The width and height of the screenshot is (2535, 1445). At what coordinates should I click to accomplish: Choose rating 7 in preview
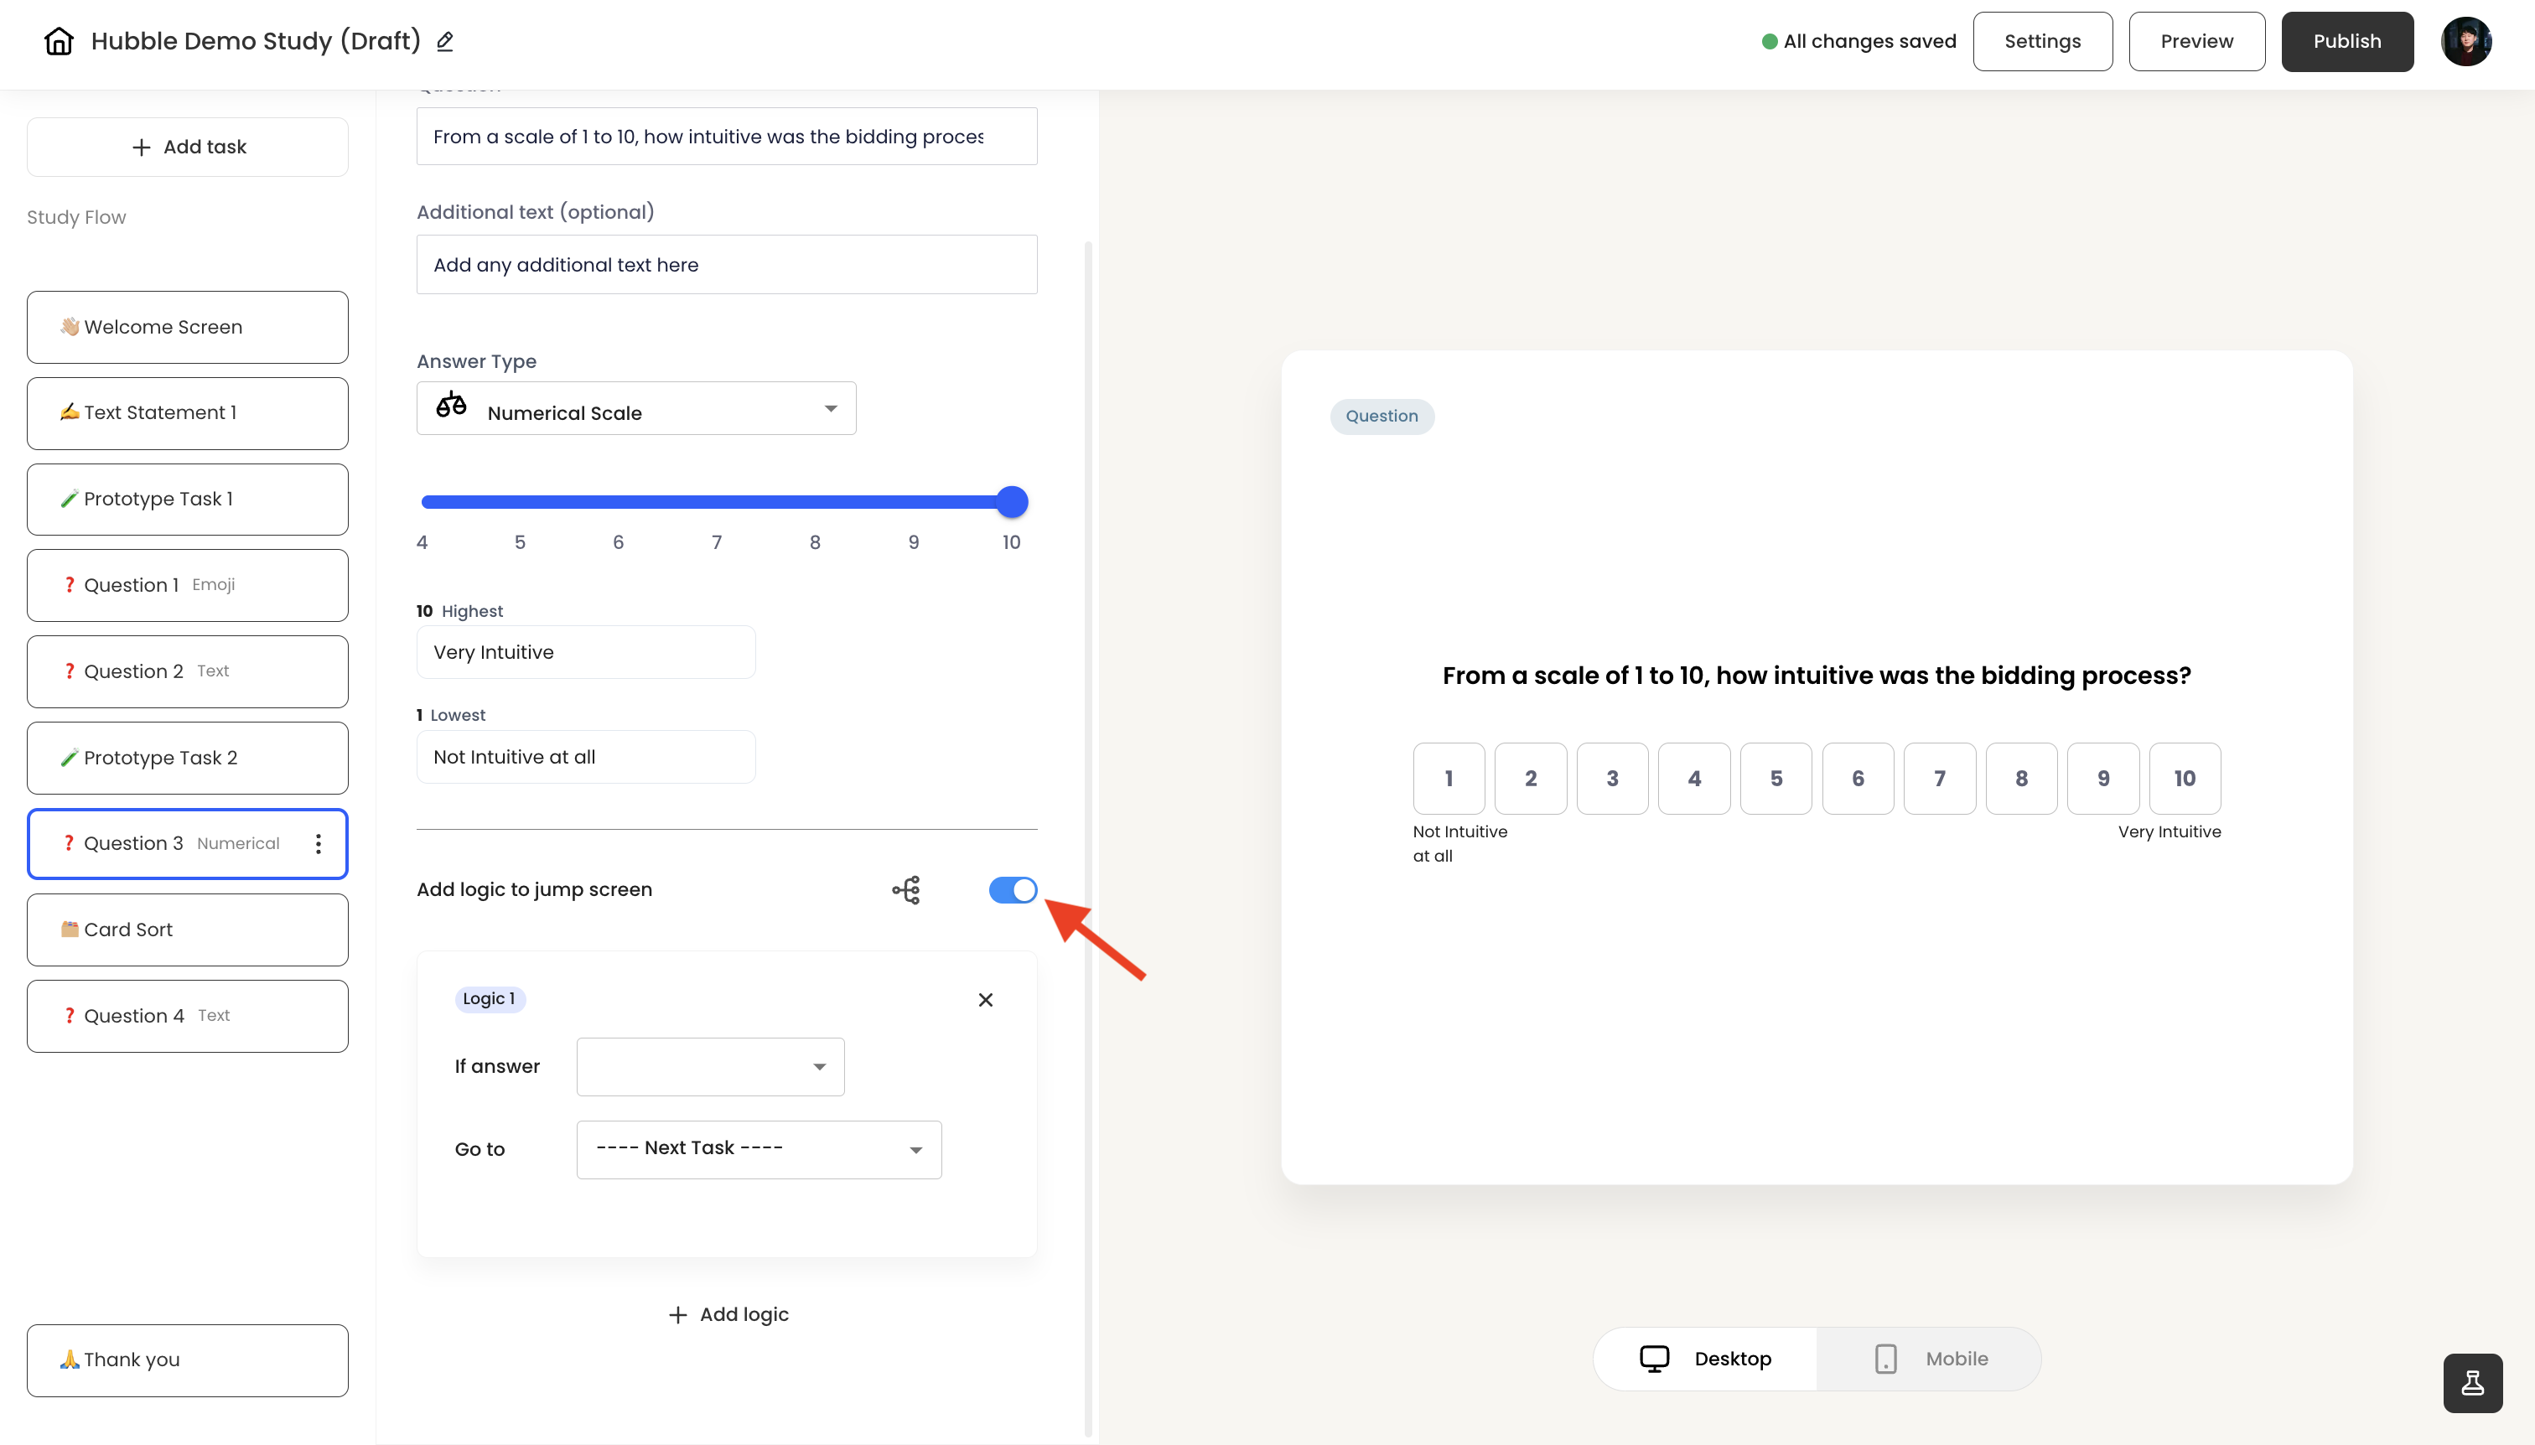(x=1940, y=779)
